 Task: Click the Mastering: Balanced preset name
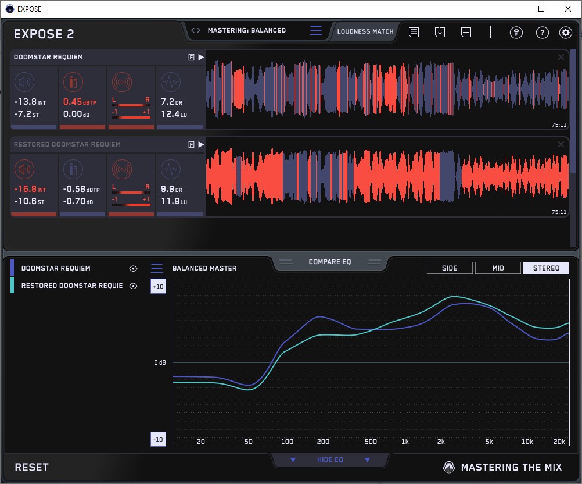click(x=247, y=30)
